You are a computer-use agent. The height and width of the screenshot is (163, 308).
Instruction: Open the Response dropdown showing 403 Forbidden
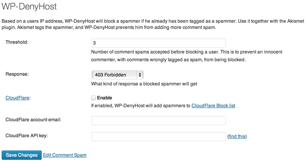point(117,75)
